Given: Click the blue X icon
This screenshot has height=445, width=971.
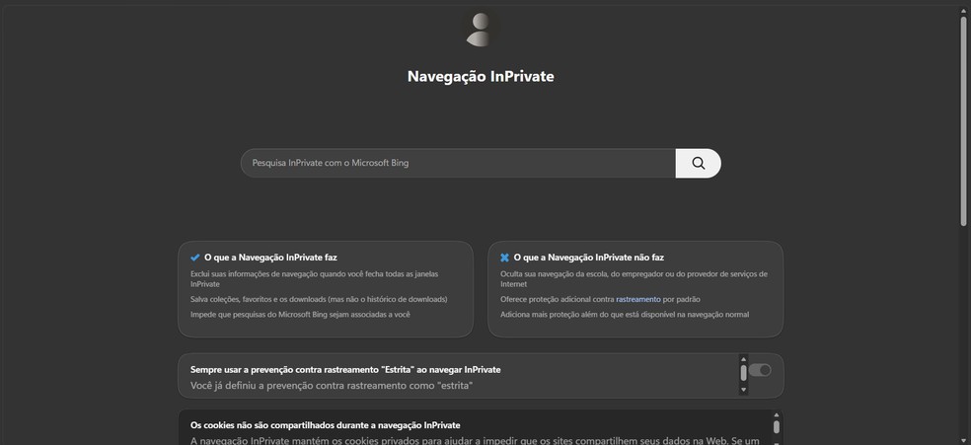Looking at the screenshot, I should pos(504,258).
